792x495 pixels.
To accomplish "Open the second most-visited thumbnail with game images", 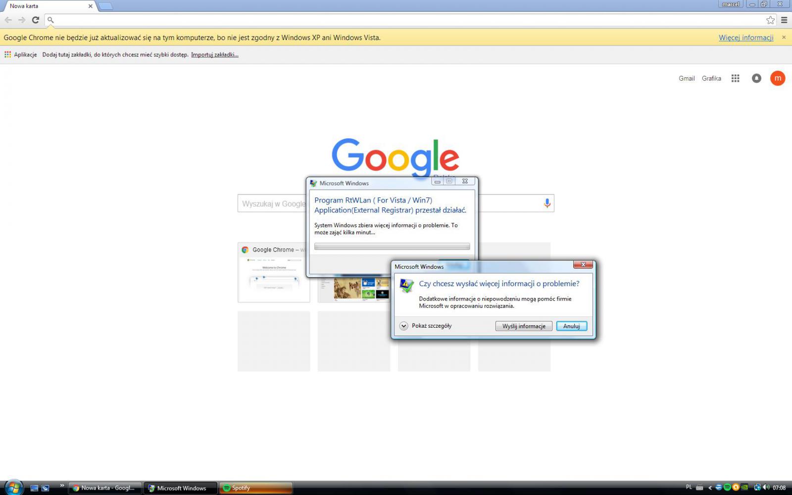I will 354,289.
